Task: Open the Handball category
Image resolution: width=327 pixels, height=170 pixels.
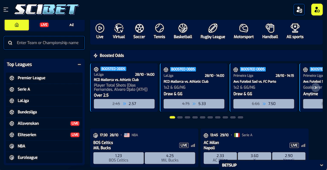Action: [x=270, y=31]
